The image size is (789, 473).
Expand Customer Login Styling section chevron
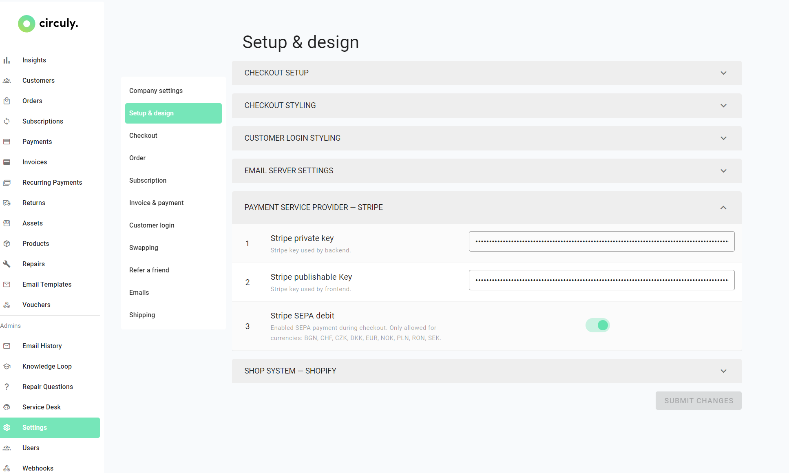click(723, 138)
